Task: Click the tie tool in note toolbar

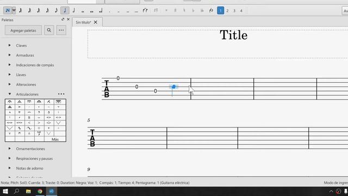Action: 145,10
